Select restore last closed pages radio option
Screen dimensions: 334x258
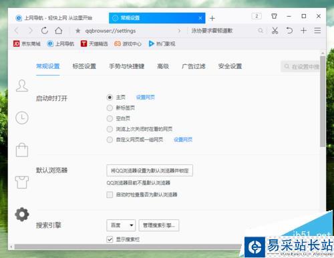(x=110, y=129)
